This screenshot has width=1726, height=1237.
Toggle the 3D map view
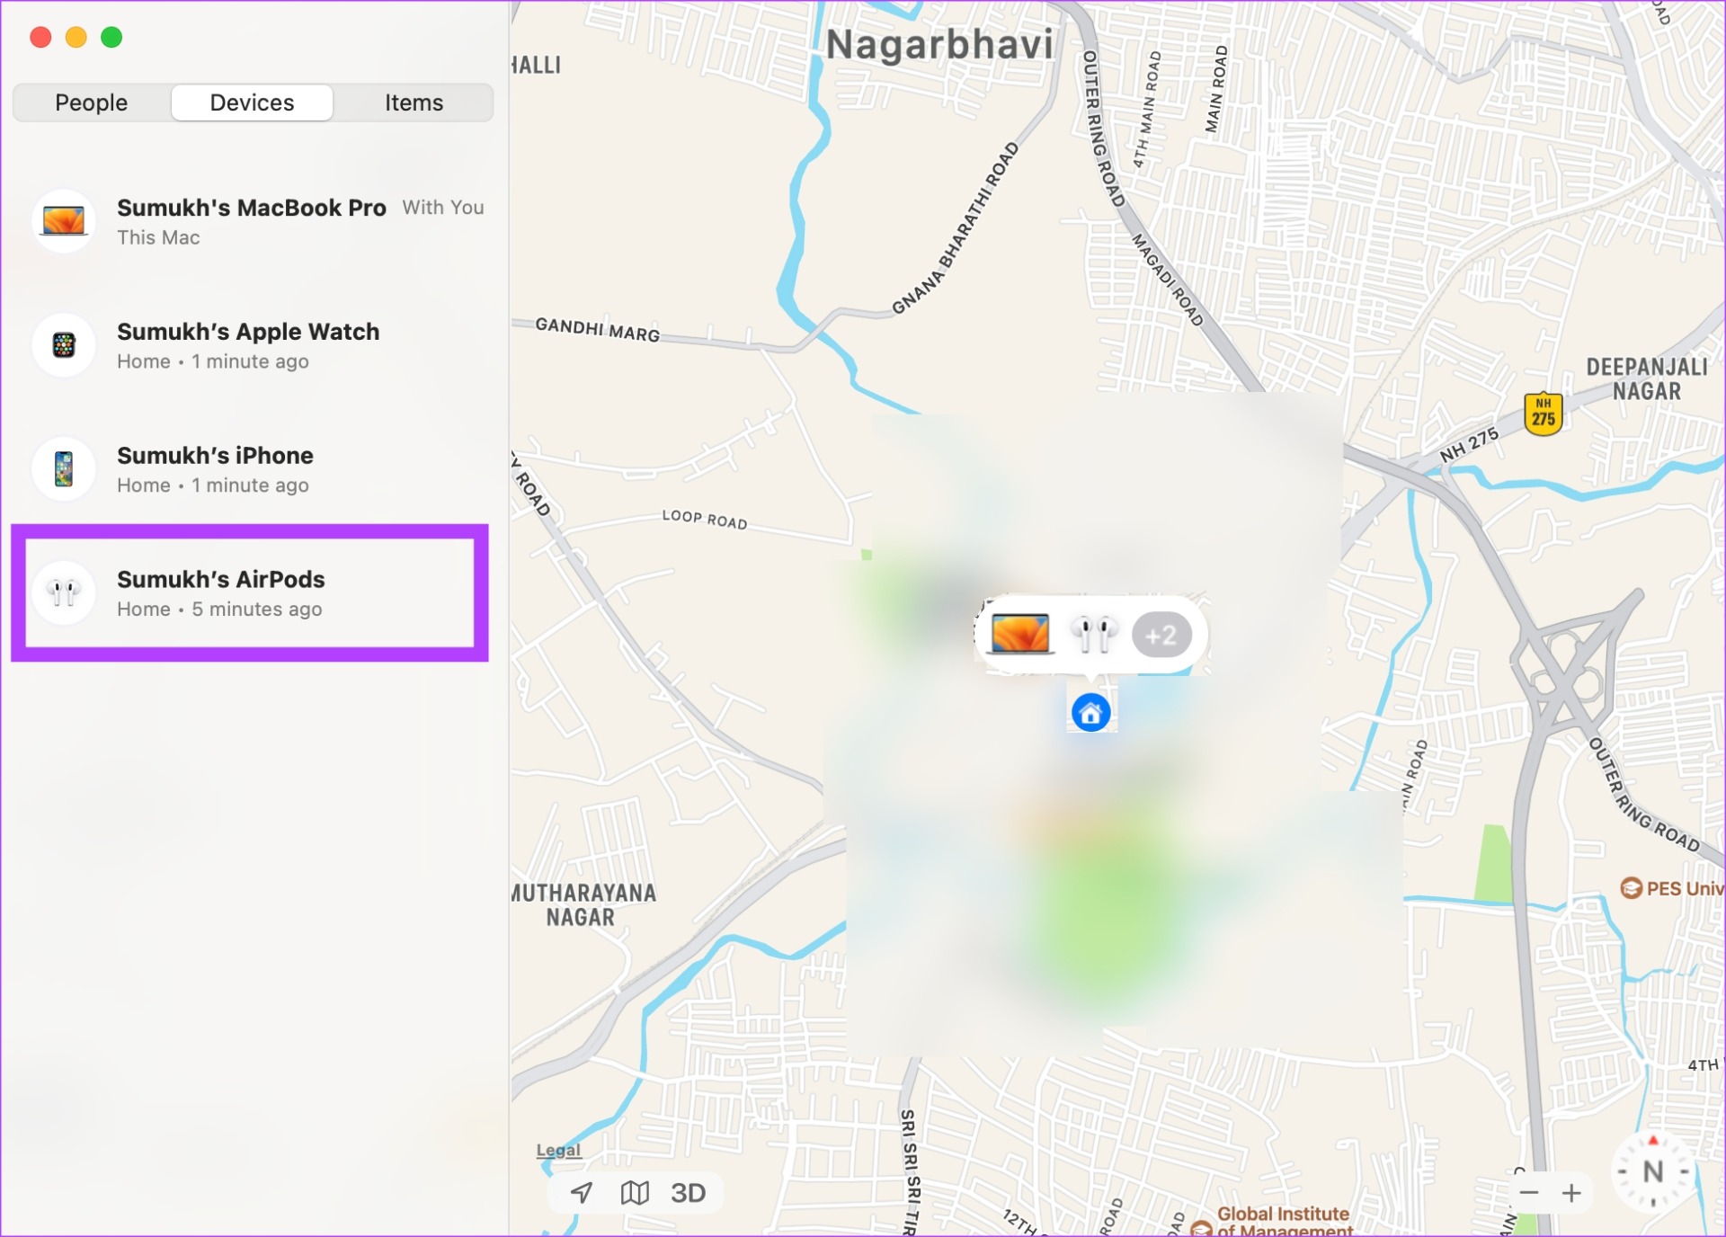click(688, 1193)
